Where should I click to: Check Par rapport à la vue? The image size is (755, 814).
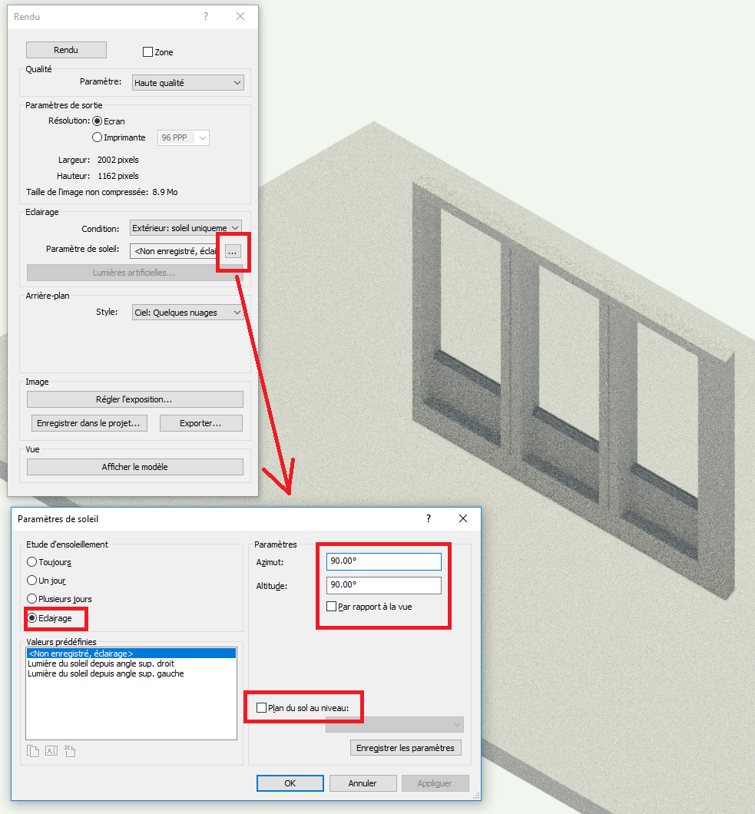331,606
